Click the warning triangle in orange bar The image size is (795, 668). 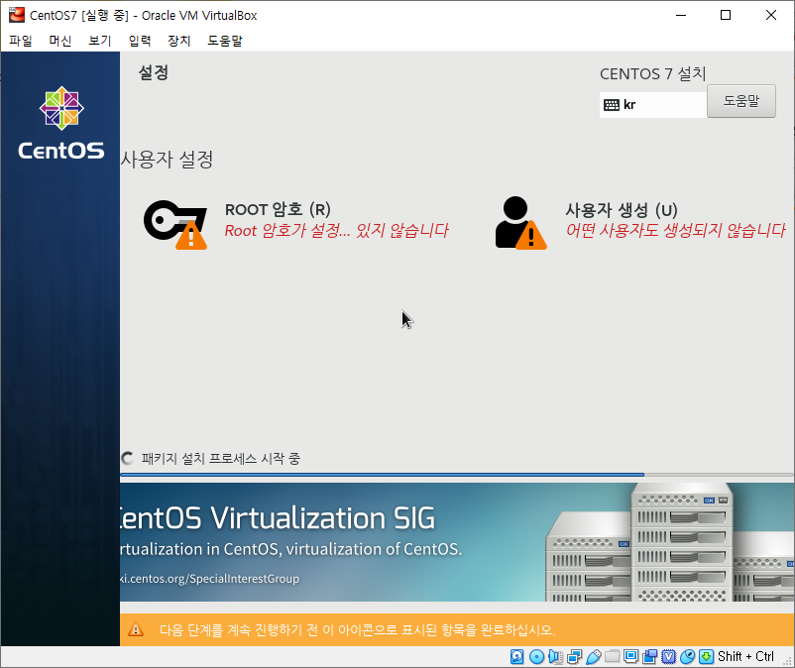point(136,629)
